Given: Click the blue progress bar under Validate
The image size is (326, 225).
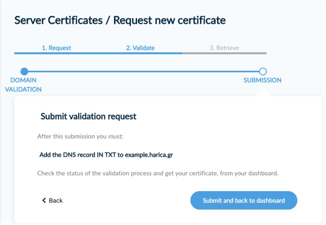Looking at the screenshot, I should (x=140, y=53).
